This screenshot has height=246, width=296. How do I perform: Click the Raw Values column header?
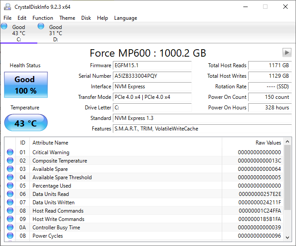253,142
